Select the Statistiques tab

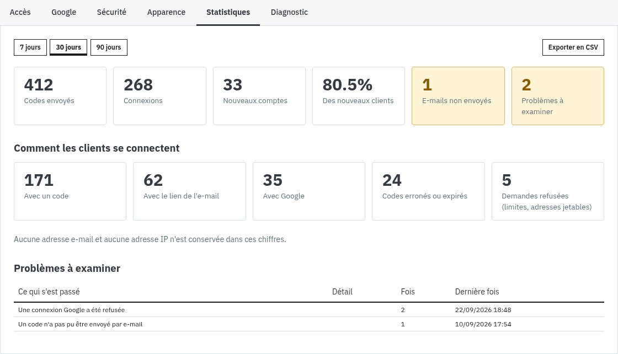point(228,12)
